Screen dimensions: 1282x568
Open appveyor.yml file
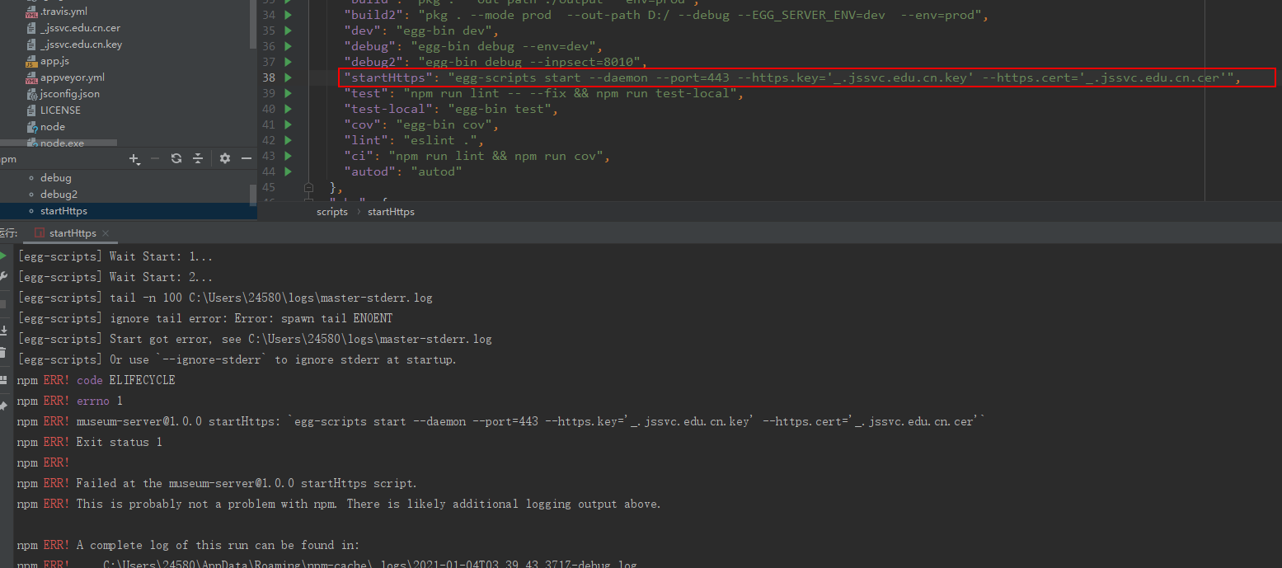[x=73, y=77]
